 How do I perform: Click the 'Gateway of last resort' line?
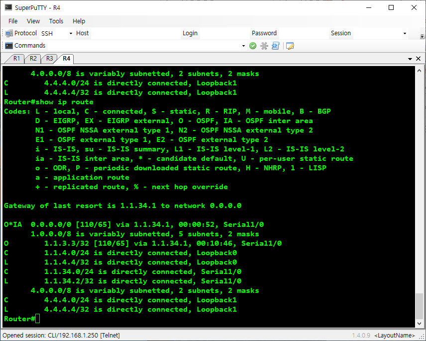tap(122, 205)
